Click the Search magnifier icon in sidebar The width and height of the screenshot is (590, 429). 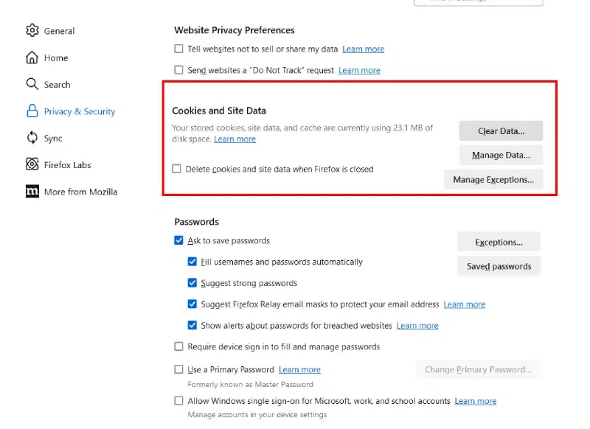tap(32, 84)
